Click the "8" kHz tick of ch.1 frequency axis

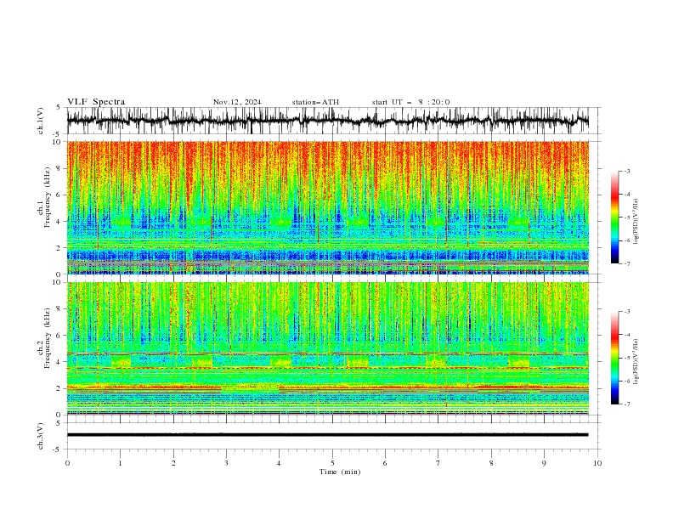60,168
